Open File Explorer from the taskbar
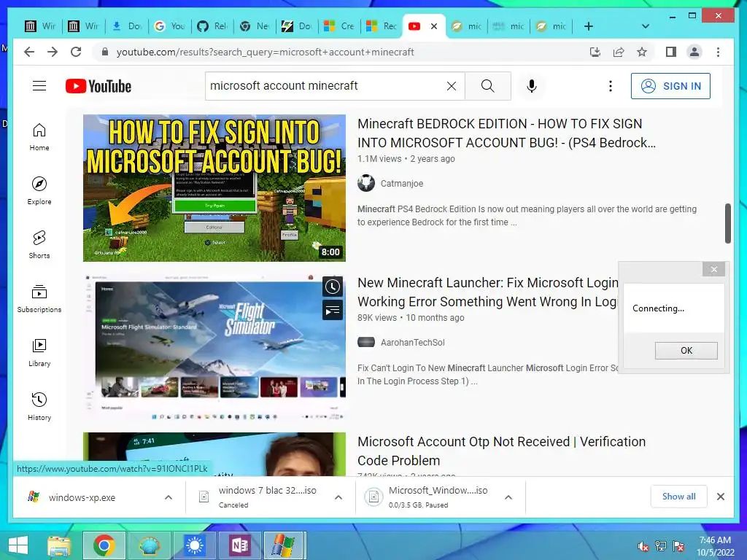This screenshot has height=560, width=747. click(x=59, y=545)
